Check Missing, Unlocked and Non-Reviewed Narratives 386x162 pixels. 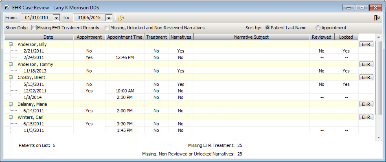(107, 28)
